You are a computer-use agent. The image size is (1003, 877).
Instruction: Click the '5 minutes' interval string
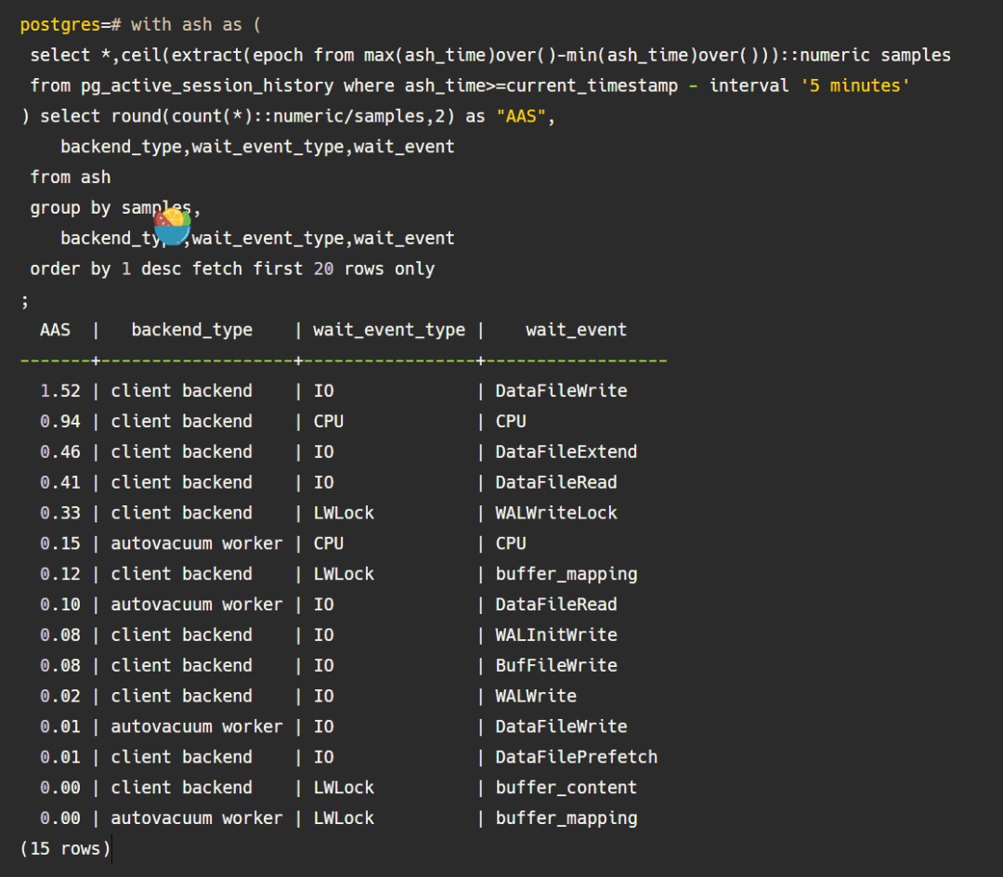click(x=854, y=85)
